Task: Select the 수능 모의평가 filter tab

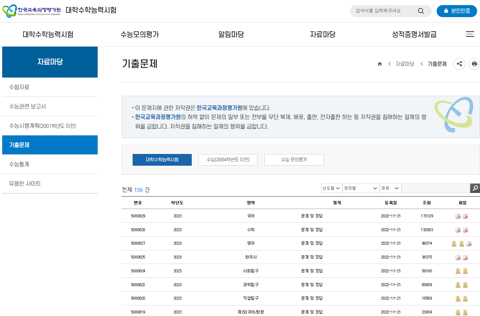Action: (294, 159)
